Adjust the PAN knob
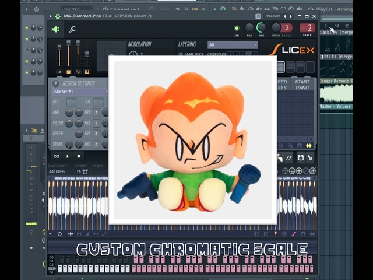This screenshot has height=280, width=373. coord(249,28)
